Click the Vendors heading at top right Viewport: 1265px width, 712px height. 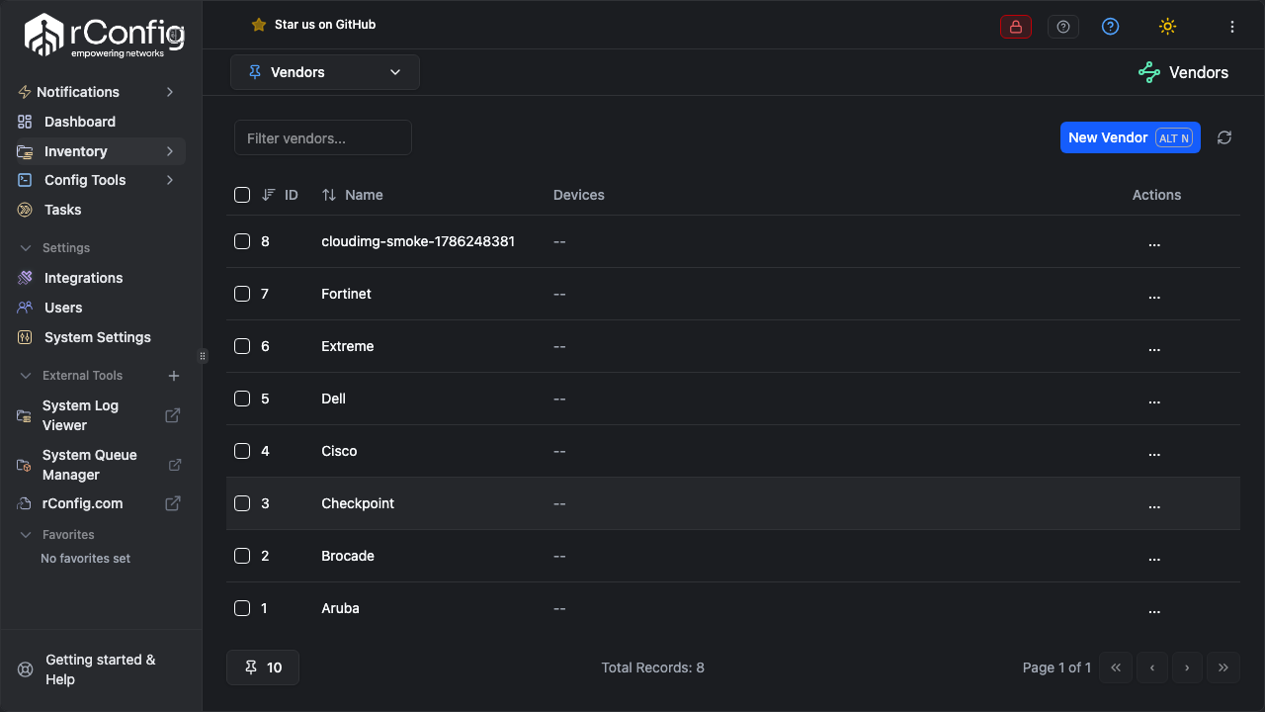[x=1199, y=72]
